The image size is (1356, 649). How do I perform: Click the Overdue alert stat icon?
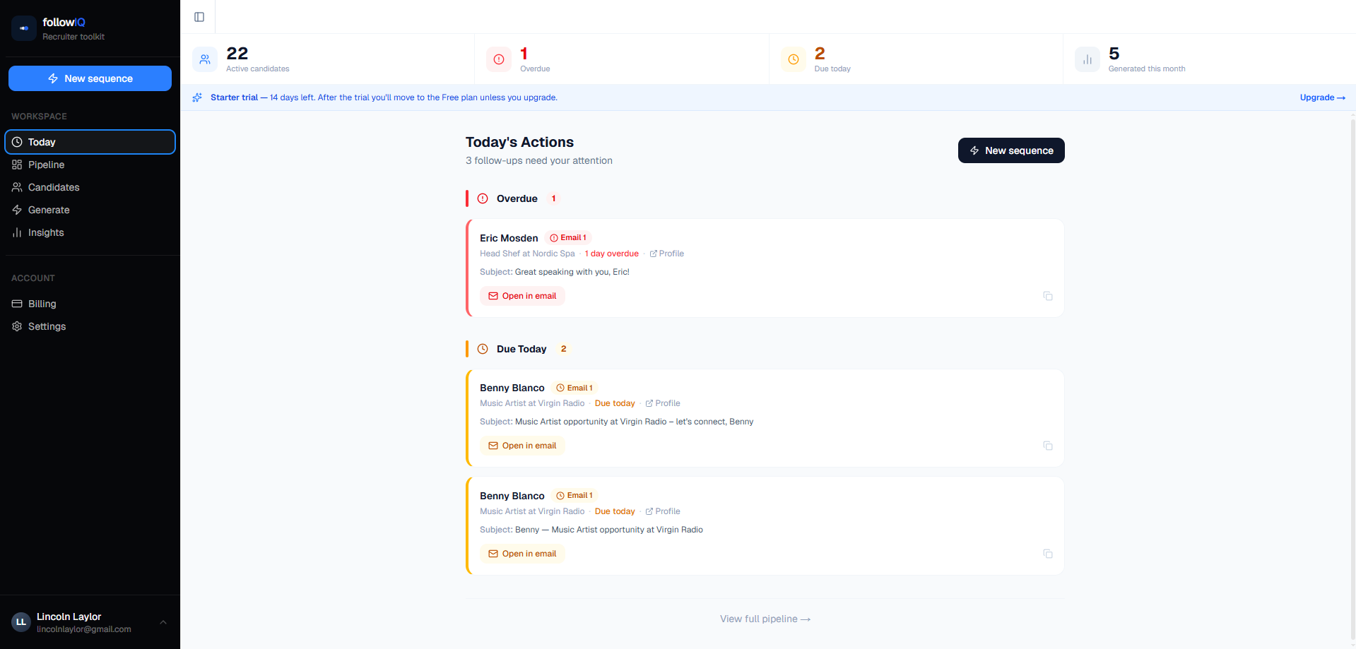pos(499,59)
